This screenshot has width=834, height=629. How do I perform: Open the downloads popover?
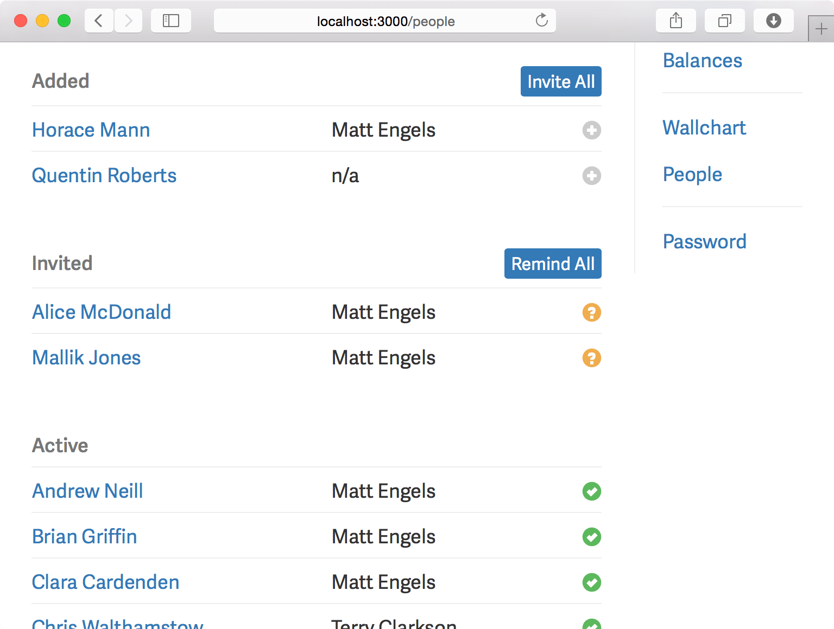pos(774,21)
